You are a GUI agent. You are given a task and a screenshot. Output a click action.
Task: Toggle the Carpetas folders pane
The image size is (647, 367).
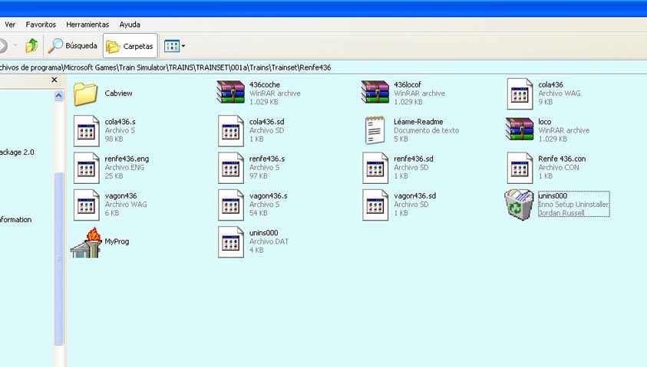click(130, 46)
